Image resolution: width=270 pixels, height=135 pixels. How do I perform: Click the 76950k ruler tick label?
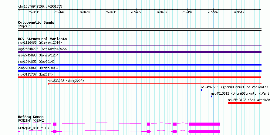213,12
